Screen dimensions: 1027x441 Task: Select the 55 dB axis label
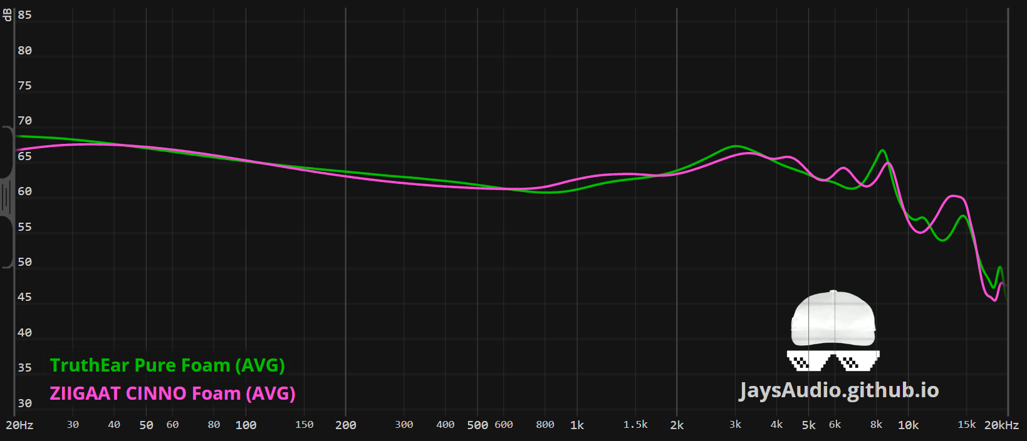point(24,227)
